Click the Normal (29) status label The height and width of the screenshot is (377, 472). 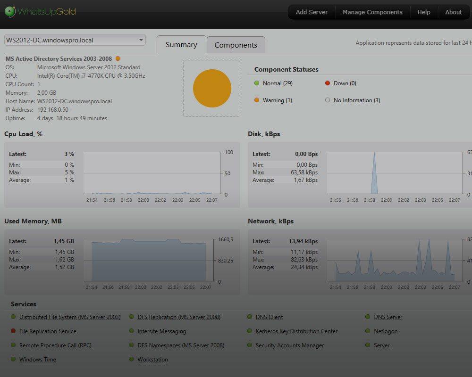[x=278, y=83]
